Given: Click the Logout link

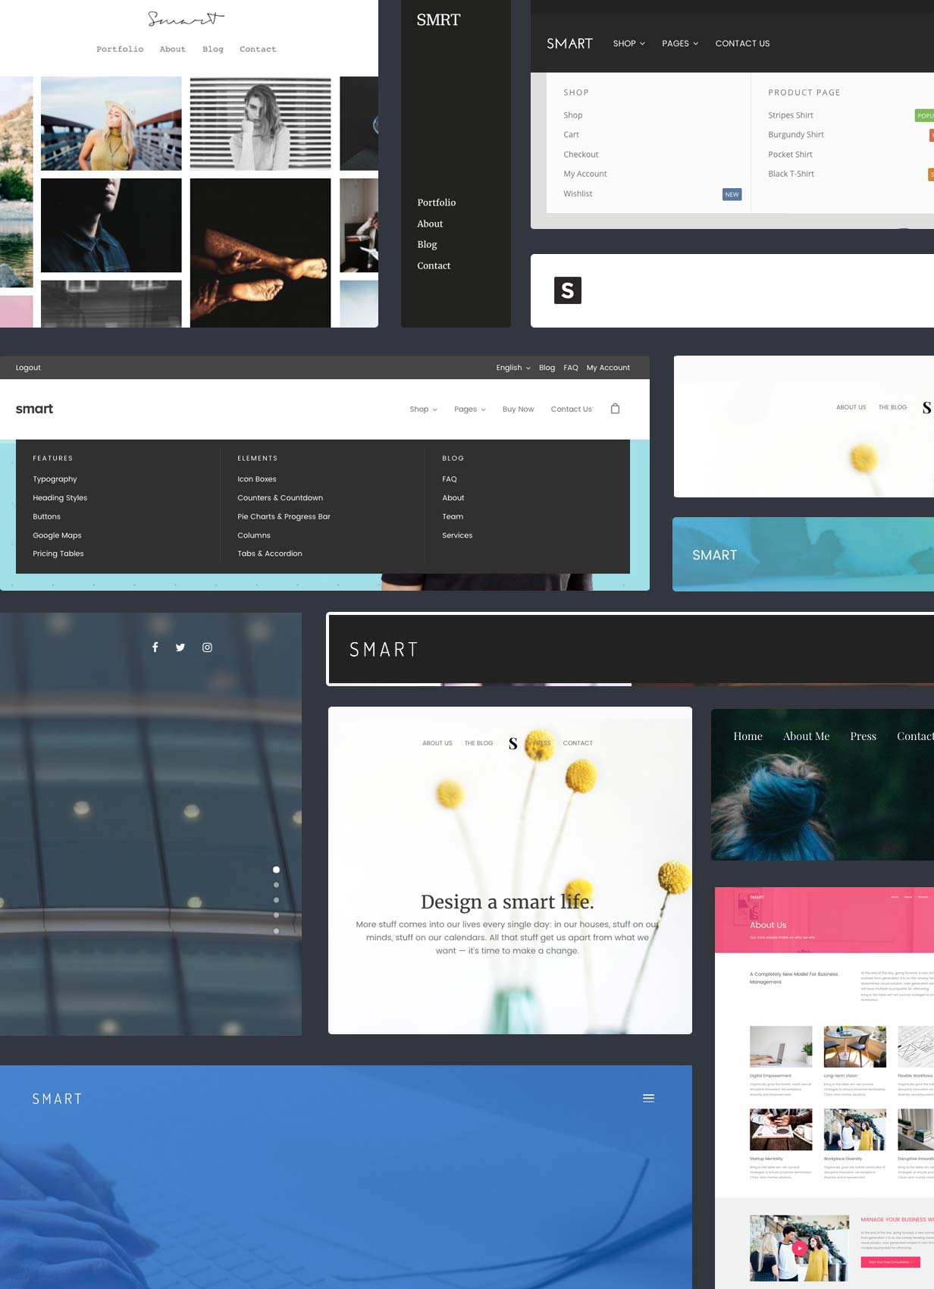Looking at the screenshot, I should click(28, 368).
